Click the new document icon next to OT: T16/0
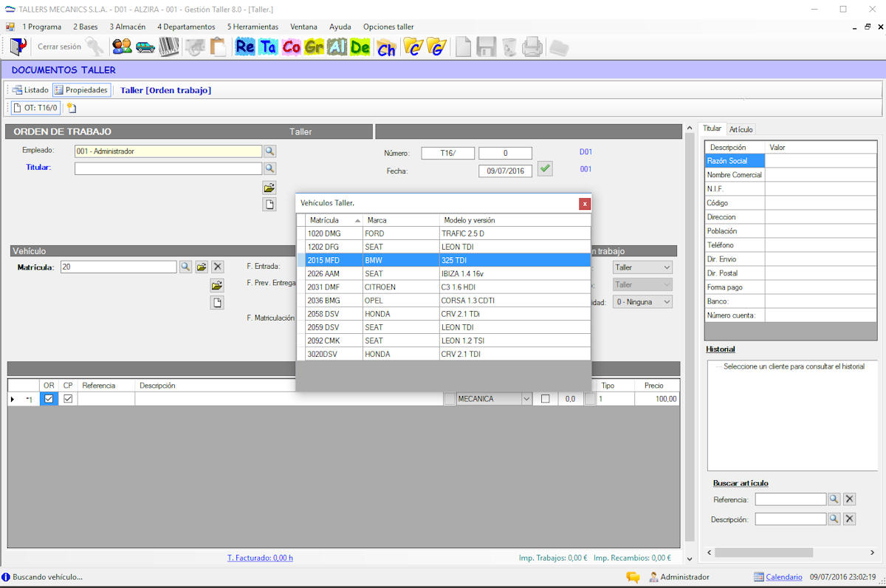 pyautogui.click(x=72, y=108)
